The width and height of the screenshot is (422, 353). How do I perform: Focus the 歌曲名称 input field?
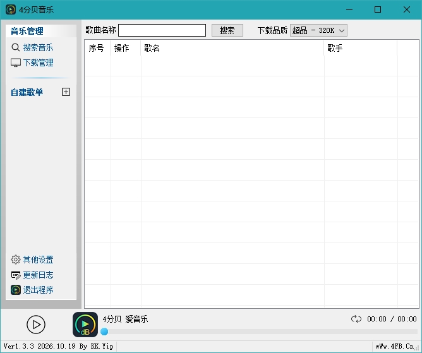[162, 30]
